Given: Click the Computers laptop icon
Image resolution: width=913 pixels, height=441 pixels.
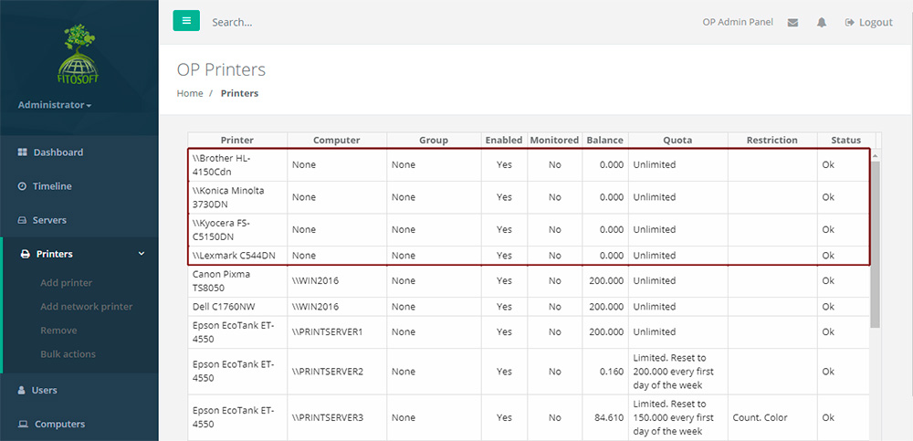Looking at the screenshot, I should [x=23, y=424].
